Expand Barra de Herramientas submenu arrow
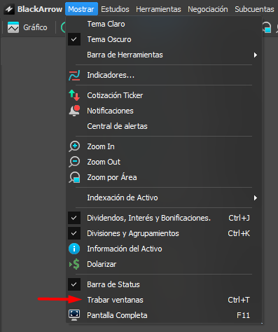This screenshot has width=278, height=332. (x=256, y=55)
